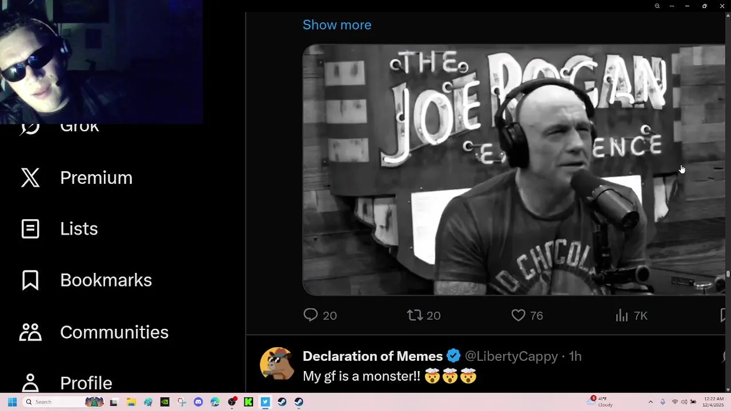
Task: Expand the system tray hidden icons chevron
Action: coord(650,402)
